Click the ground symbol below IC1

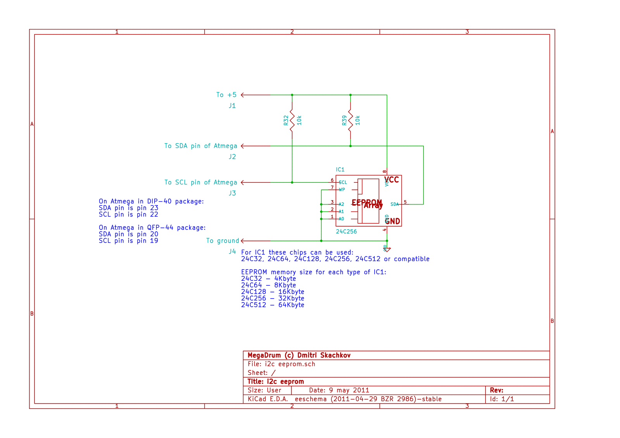(387, 249)
